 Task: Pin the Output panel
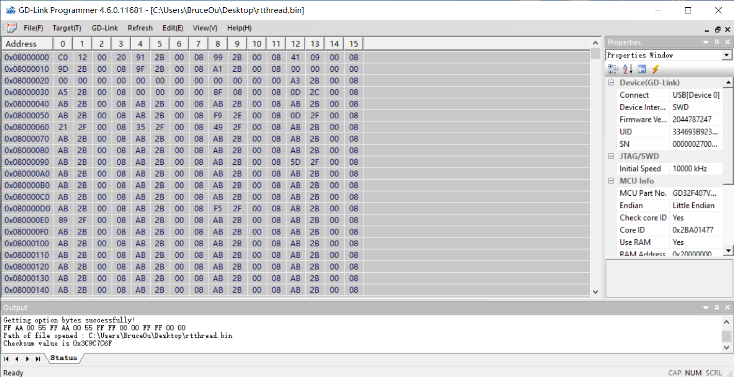(x=717, y=307)
